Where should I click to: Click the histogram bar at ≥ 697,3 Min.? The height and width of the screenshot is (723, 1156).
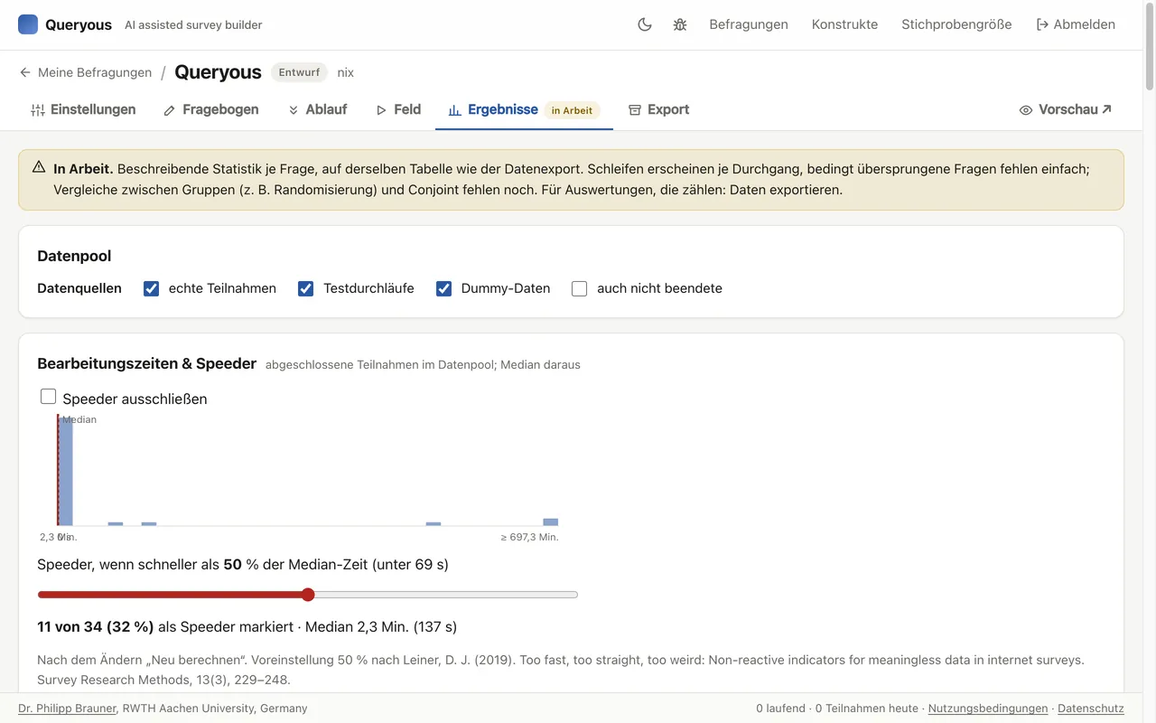550,521
